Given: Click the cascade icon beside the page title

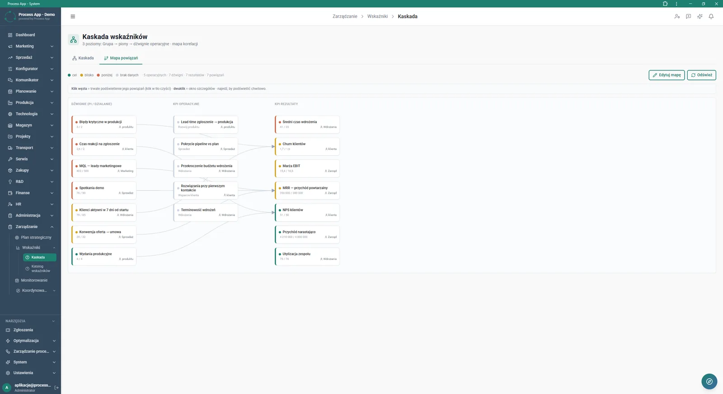Looking at the screenshot, I should pos(73,40).
